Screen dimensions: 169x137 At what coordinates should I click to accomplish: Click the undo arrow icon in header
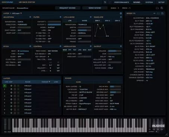[105, 2]
